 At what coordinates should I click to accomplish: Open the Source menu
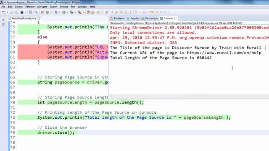pos(18,7)
